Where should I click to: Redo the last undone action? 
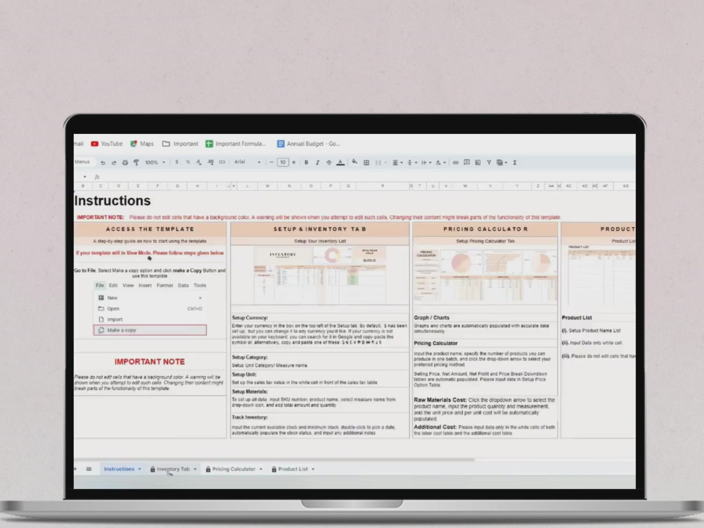(114, 163)
